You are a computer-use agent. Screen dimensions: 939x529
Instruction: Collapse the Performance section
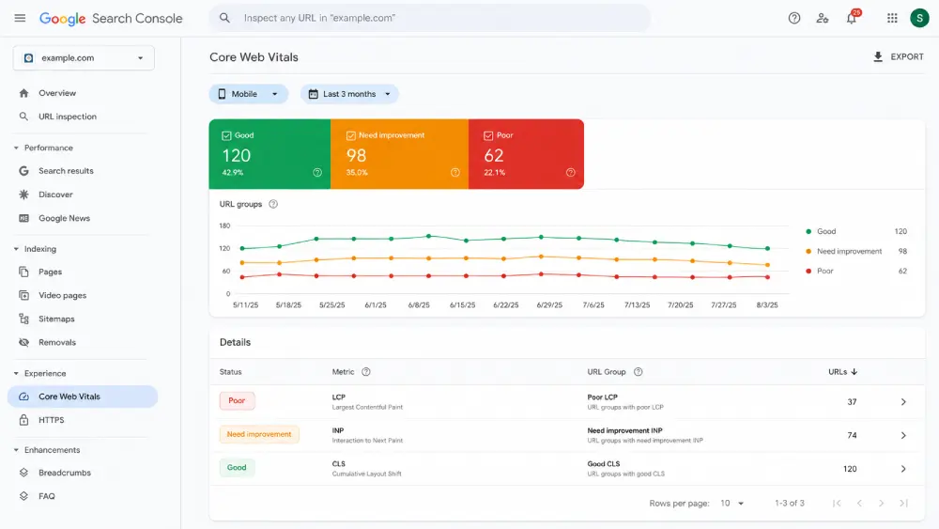(x=16, y=148)
